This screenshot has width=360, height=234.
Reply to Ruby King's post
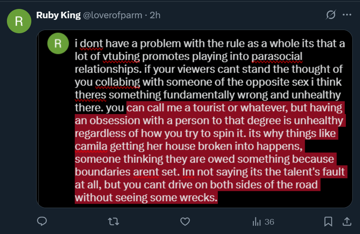(x=42, y=221)
